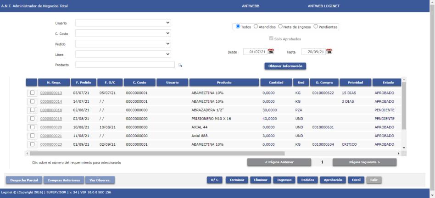This screenshot has width=435, height=198.
Task: Expand the Usuario dropdown
Action: (x=123, y=23)
